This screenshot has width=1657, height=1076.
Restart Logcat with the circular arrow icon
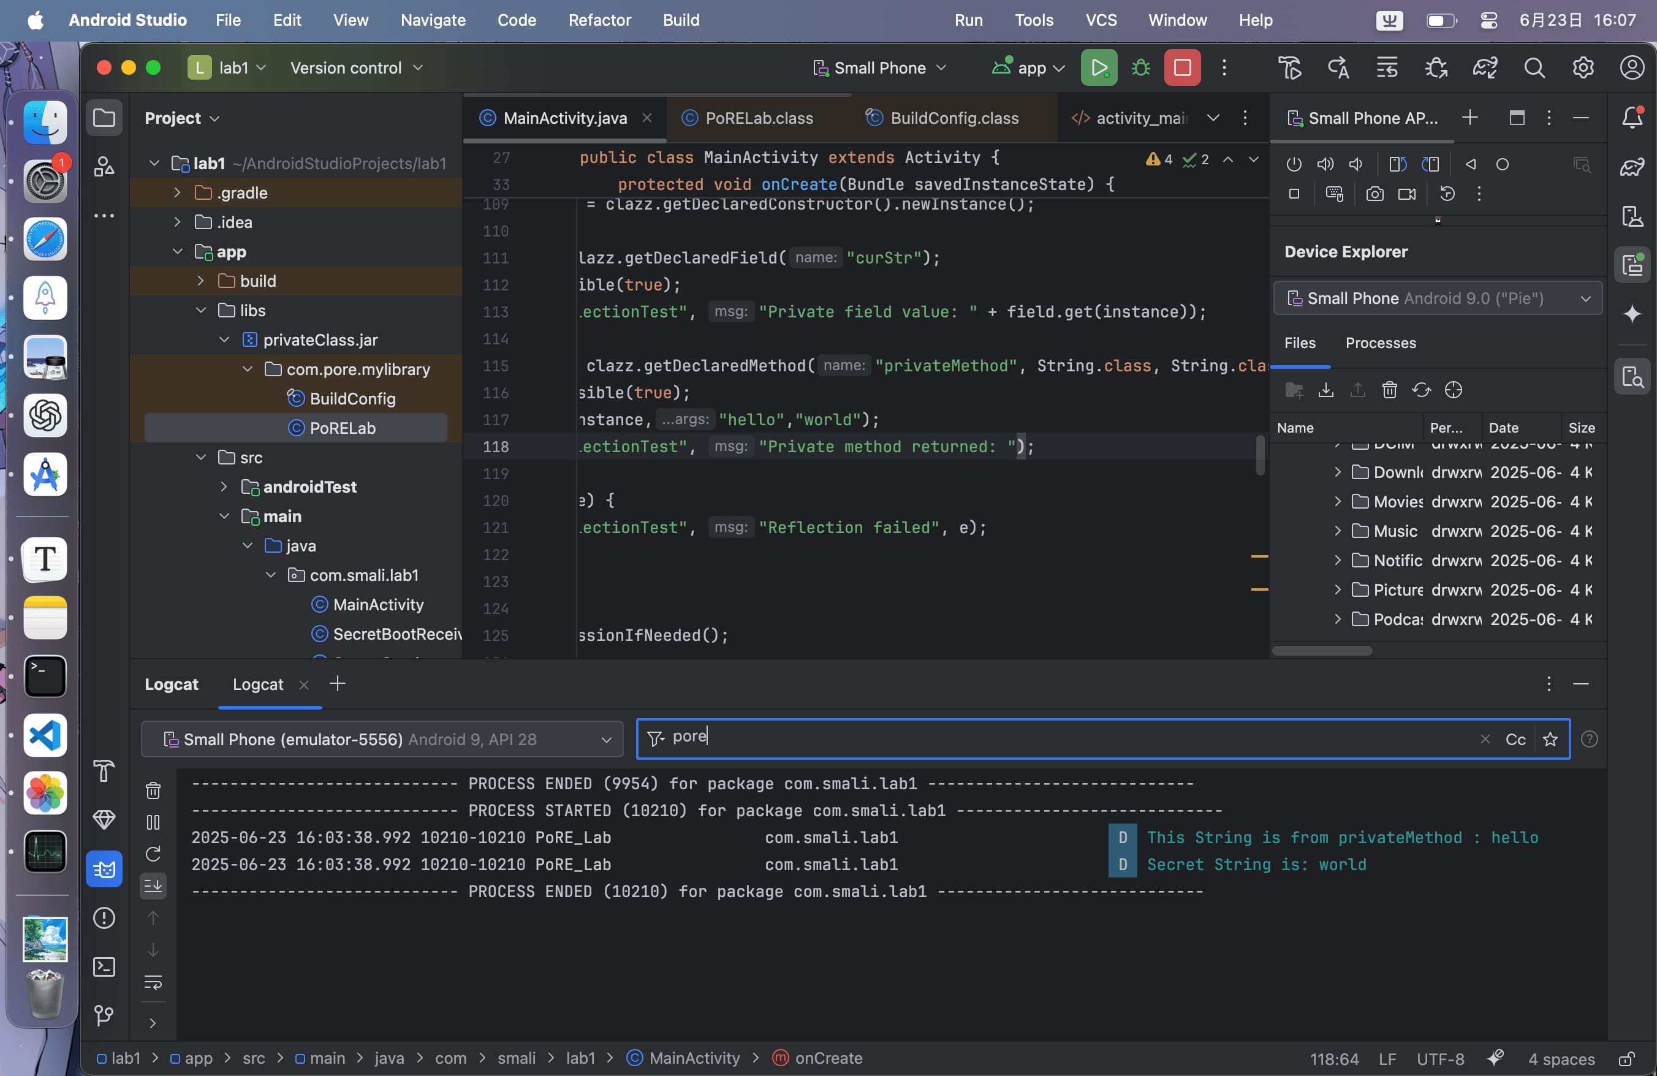pos(153,854)
